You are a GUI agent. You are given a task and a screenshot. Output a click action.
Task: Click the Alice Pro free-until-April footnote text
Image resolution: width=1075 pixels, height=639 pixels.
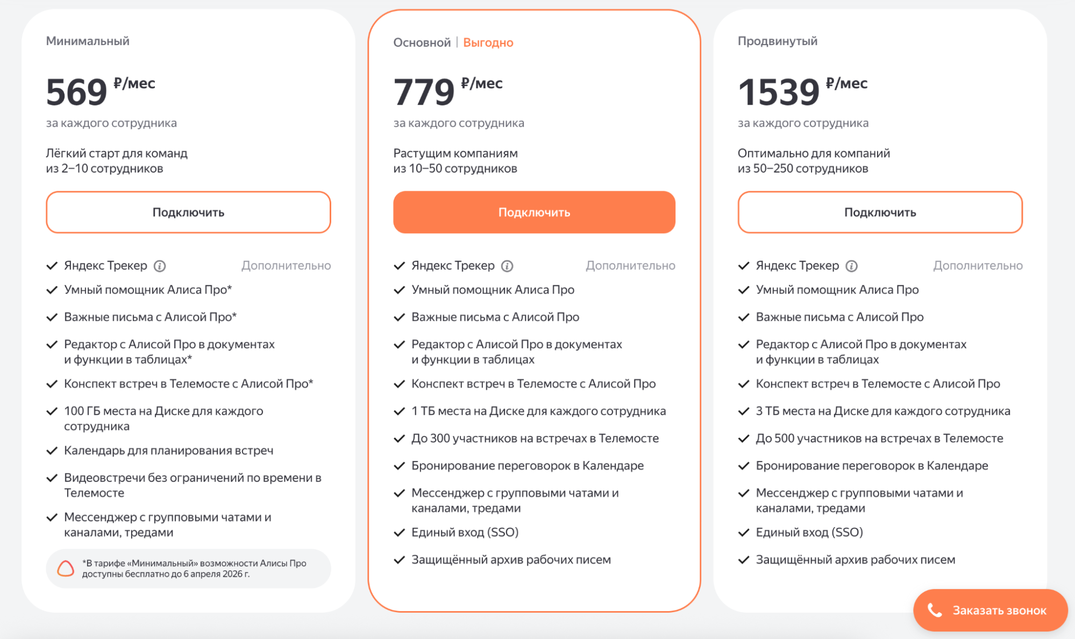coord(194,569)
